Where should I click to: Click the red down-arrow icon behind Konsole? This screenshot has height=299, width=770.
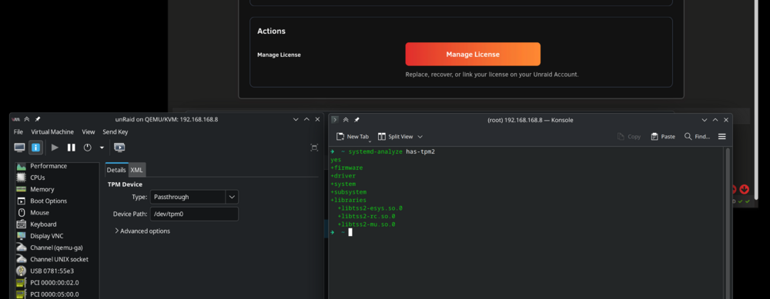pos(745,189)
